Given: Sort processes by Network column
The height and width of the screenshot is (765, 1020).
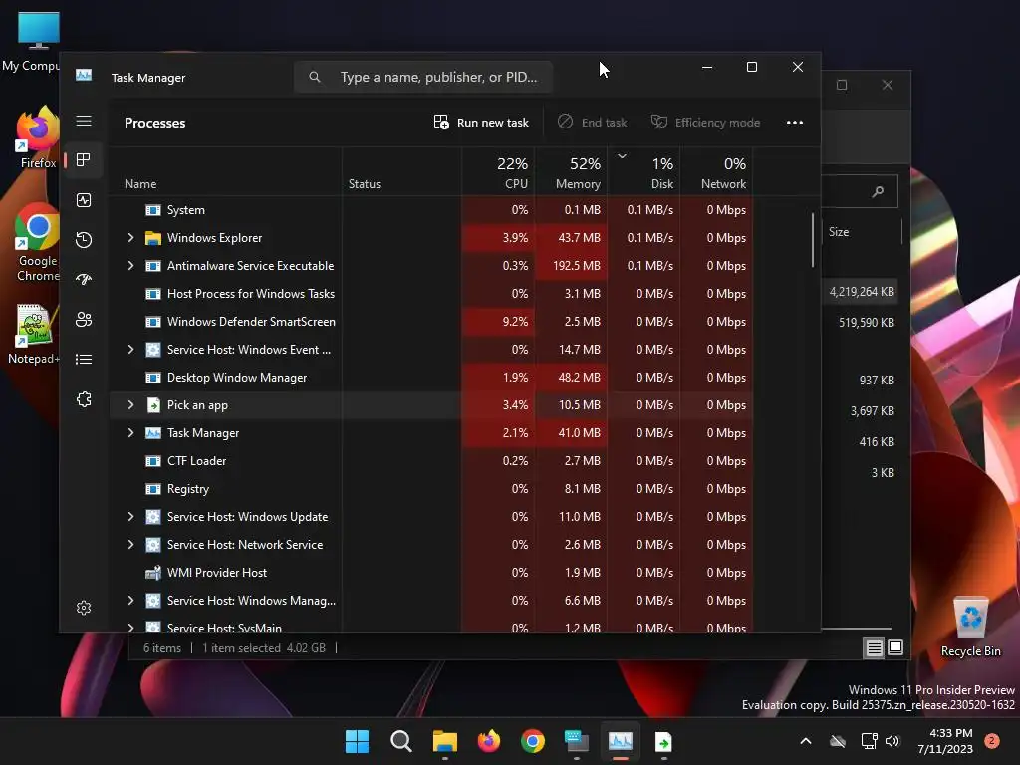Looking at the screenshot, I should click(717, 172).
